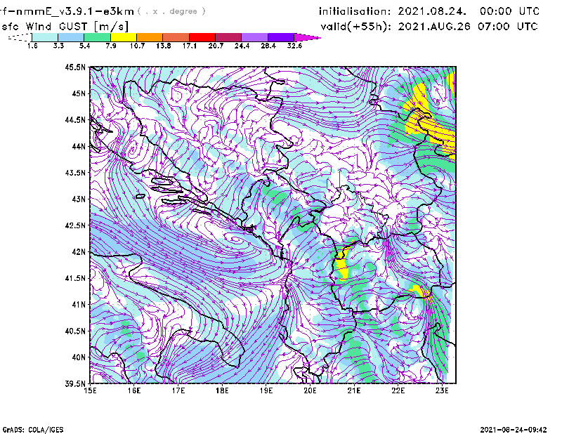Click the '45.5N' latitude label

[x=75, y=67]
